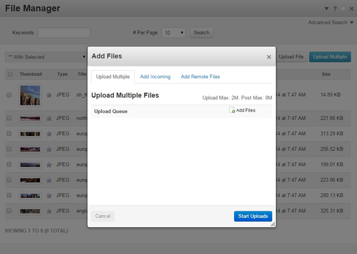Open the Per Page dropdown
357x254 pixels.
(x=173, y=33)
